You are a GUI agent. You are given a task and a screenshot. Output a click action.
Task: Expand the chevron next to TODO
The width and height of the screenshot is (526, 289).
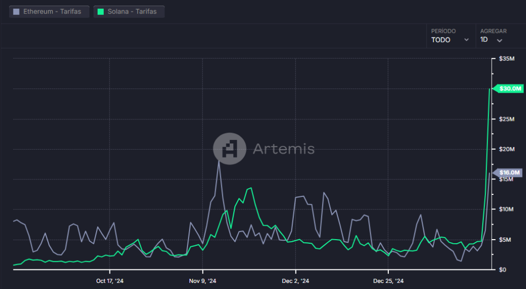click(x=466, y=40)
